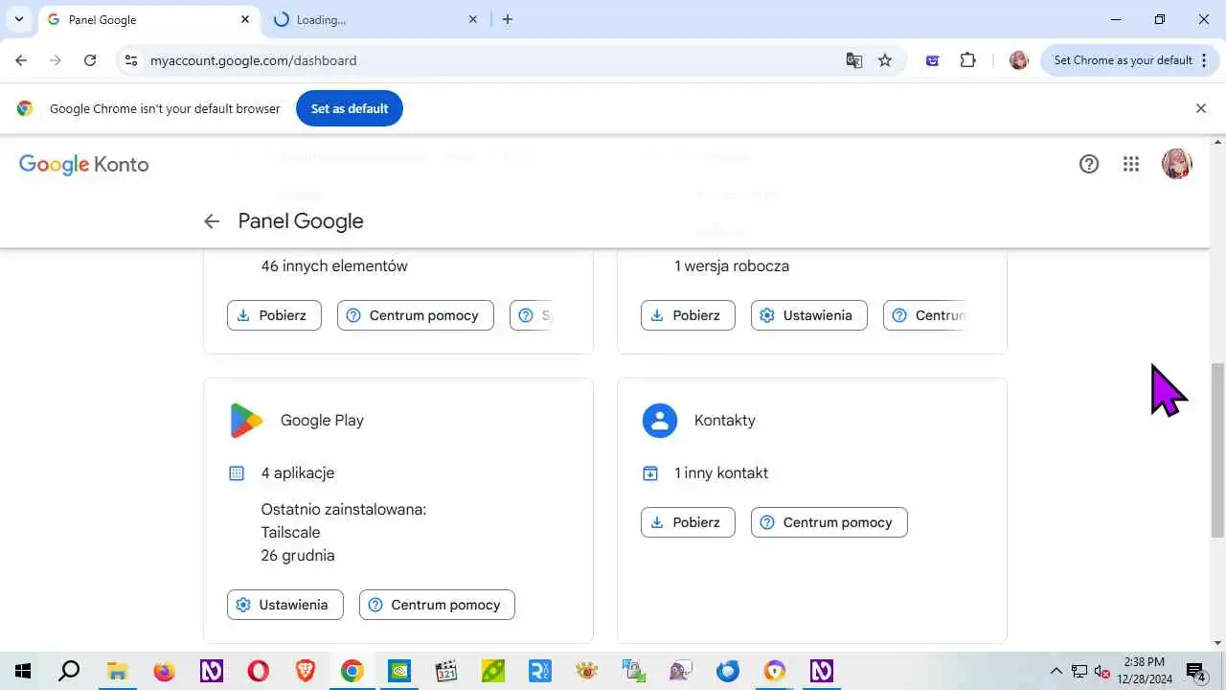Open Windows taskbar search
Viewport: 1226px width, 690px height.
tap(69, 671)
